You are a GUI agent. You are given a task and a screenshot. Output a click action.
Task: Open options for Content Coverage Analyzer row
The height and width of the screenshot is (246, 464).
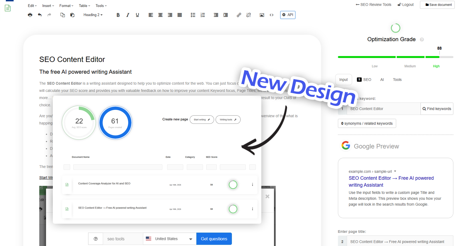[x=252, y=185]
